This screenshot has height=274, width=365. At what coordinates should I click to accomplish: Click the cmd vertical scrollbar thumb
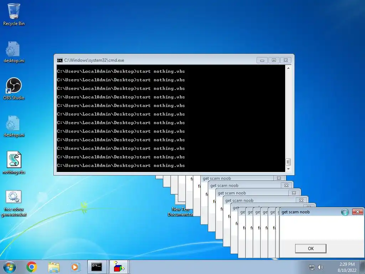pyautogui.click(x=288, y=162)
